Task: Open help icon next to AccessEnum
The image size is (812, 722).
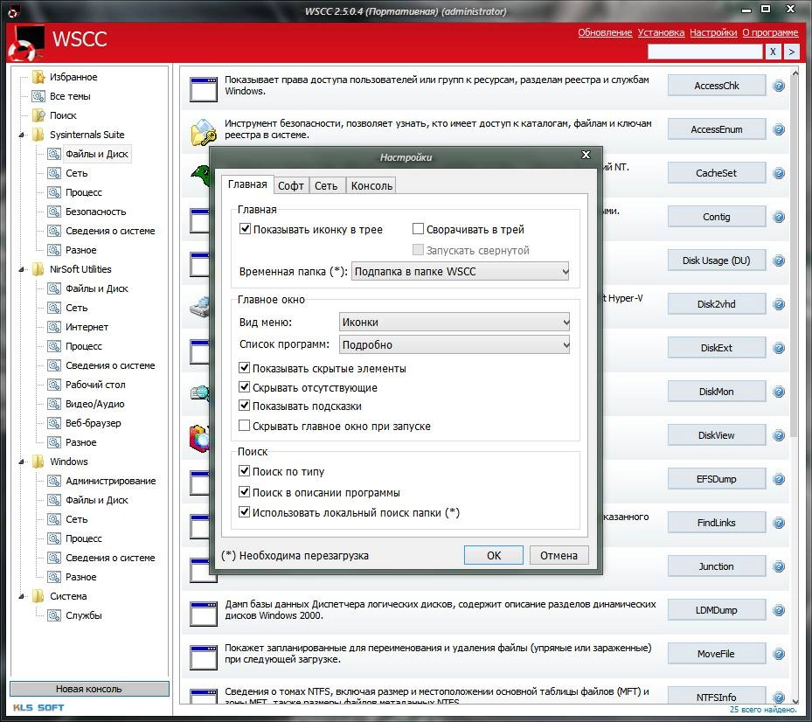Action: point(779,129)
